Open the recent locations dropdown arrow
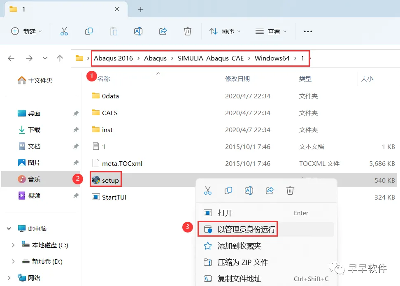 [45, 58]
